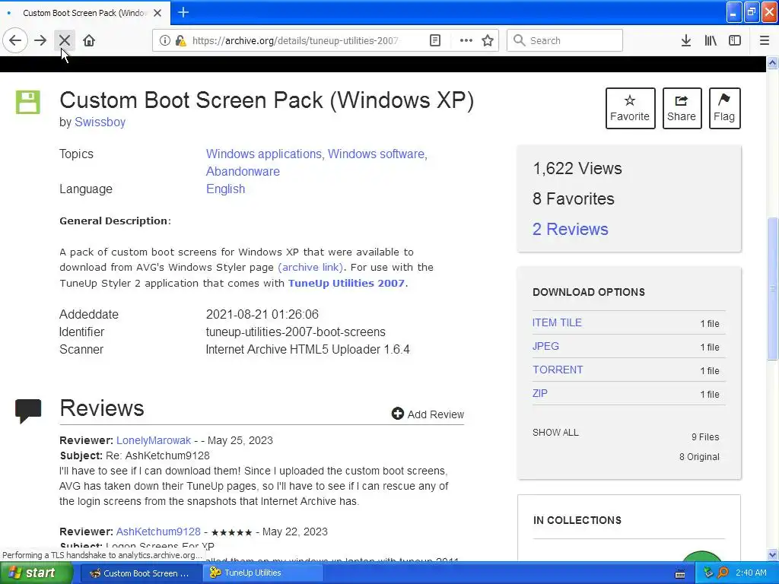Click the green floppy disk software icon
The height and width of the screenshot is (584, 779).
28,102
